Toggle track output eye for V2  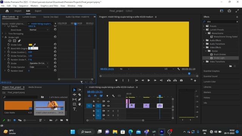point(109,101)
